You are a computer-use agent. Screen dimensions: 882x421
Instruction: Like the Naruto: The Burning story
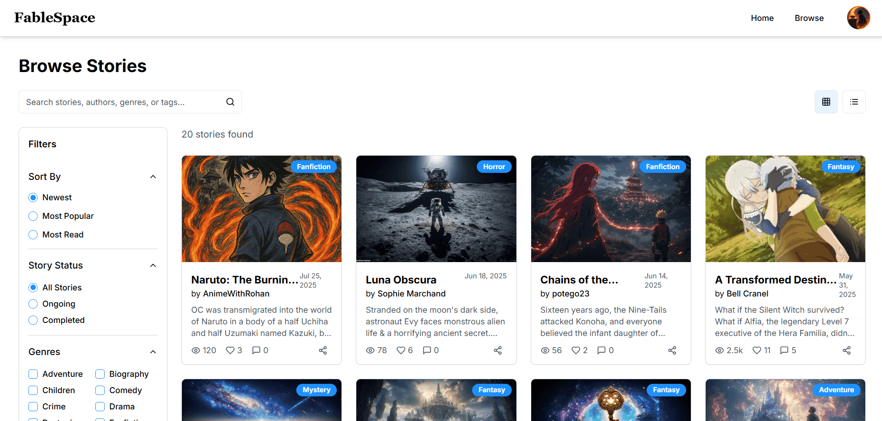tap(230, 350)
